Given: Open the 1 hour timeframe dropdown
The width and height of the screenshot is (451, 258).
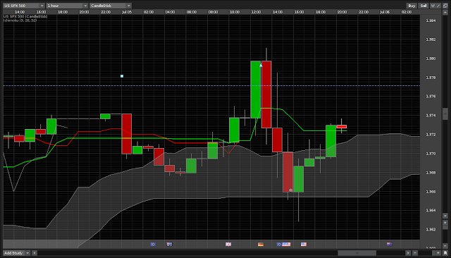Looking at the screenshot, I should coord(68,6).
